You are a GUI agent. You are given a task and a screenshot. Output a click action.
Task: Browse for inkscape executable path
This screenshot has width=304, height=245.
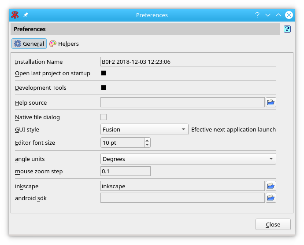(271, 186)
